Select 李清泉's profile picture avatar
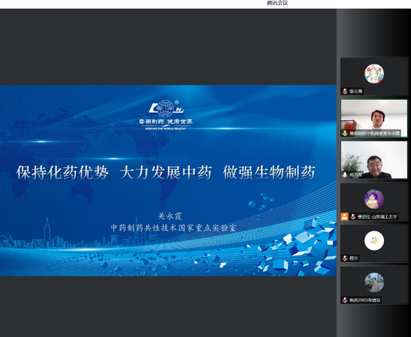 (x=374, y=282)
